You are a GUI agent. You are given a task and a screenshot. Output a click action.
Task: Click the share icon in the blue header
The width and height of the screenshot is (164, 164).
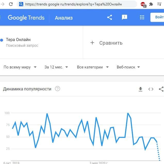[x=110, y=17]
